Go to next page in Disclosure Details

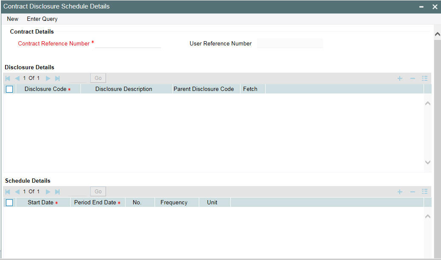tap(48, 78)
